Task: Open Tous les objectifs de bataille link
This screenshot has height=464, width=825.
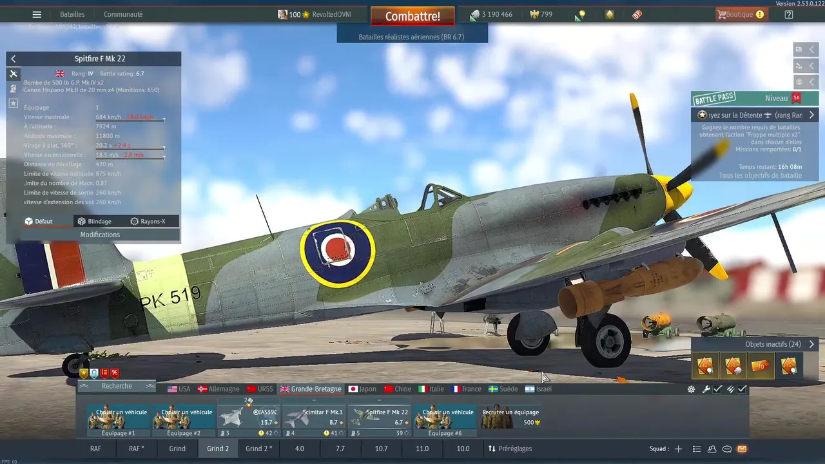Action: point(761,175)
